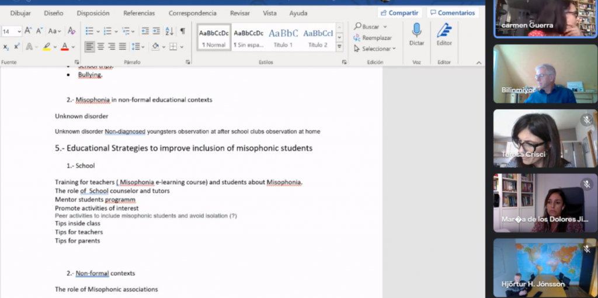Apply yellow text highlight color
Screen dimensions: 598x298
click(x=47, y=47)
